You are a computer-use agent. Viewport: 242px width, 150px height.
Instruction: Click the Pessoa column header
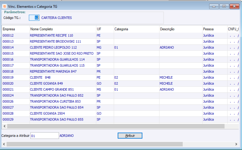[215, 29]
